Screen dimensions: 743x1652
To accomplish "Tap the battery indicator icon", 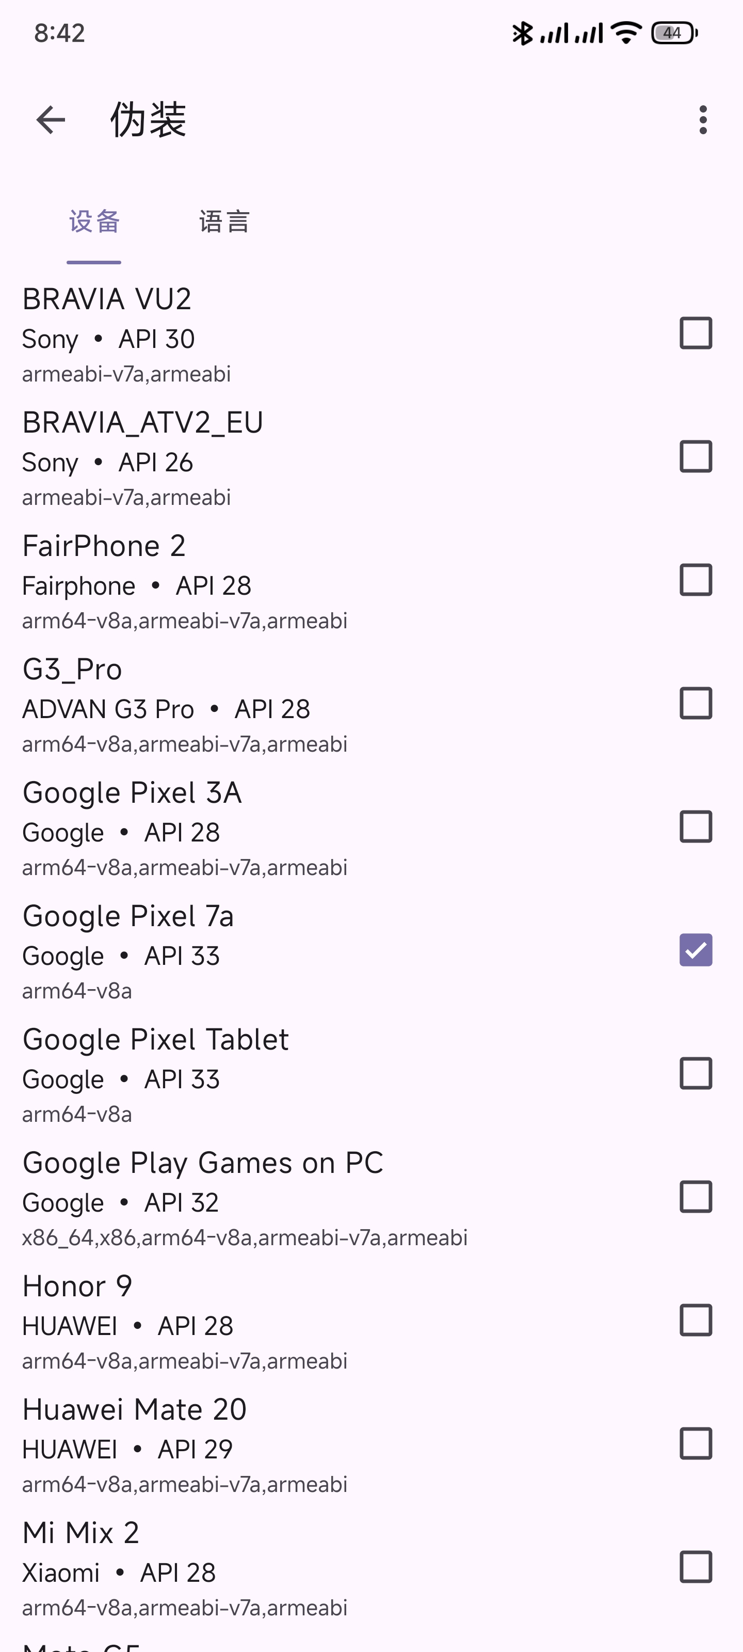I will 674,33.
